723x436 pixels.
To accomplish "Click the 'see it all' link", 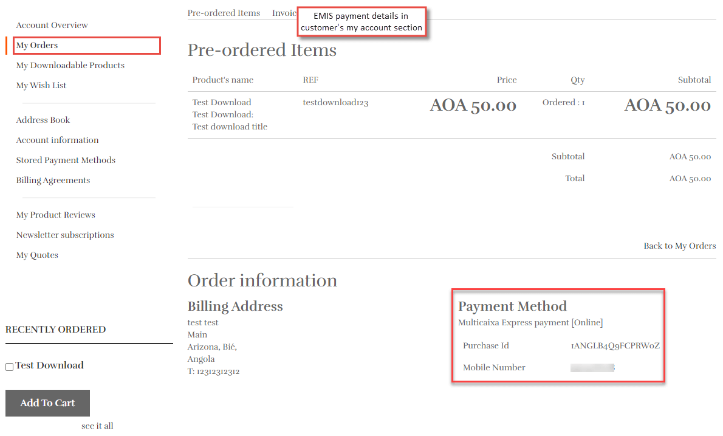I will 97,425.
